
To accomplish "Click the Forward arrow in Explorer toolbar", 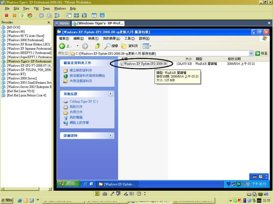I will 85,46.
